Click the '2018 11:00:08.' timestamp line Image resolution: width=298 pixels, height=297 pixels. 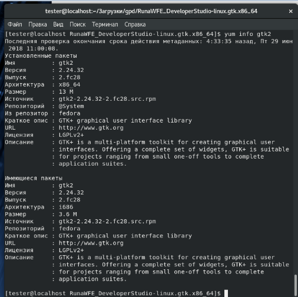(x=33, y=48)
